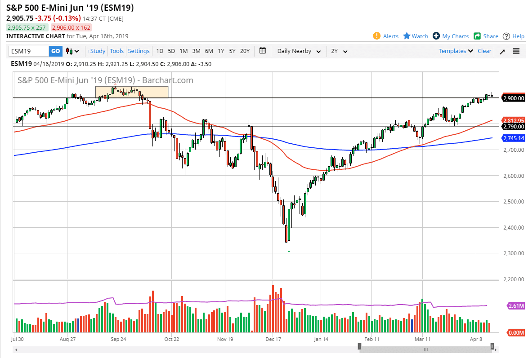This screenshot has height=358, width=528.
Task: Open the calendar date picker icon
Action: [263, 51]
